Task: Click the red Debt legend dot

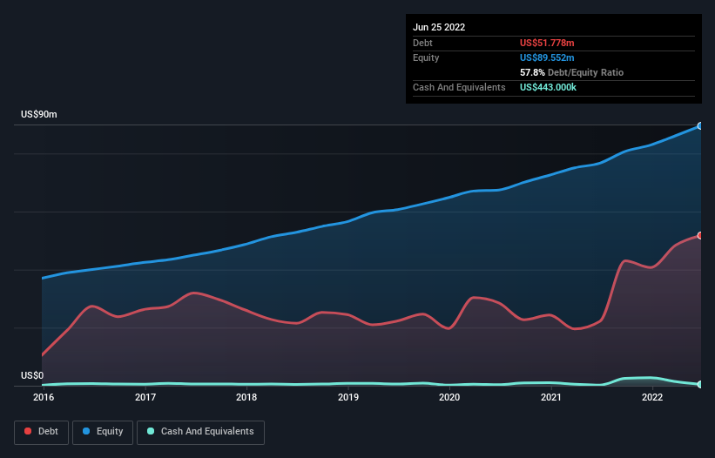Action: (x=28, y=431)
